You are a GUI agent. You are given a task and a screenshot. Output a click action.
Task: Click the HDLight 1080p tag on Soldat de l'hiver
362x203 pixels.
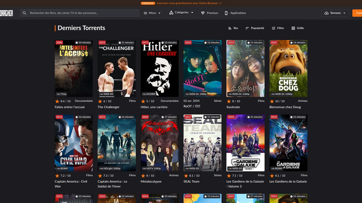coord(110,168)
